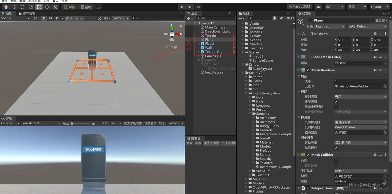Toggle the 播放时最大化 button
392x194 pixels.
[x=132, y=123]
